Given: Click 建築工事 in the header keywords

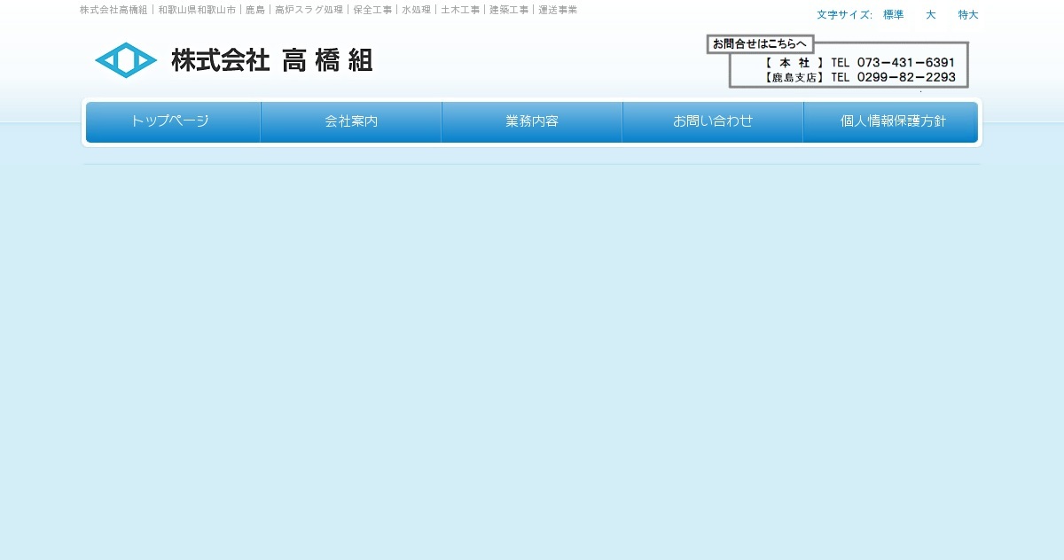Looking at the screenshot, I should pyautogui.click(x=509, y=10).
